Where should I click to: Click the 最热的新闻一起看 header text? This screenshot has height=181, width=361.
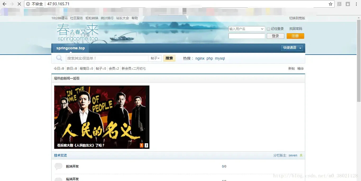(67, 78)
